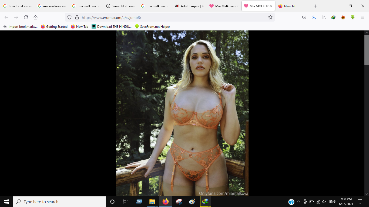This screenshot has width=369, height=207.
Task: Show hidden system tray icons
Action: (x=298, y=202)
